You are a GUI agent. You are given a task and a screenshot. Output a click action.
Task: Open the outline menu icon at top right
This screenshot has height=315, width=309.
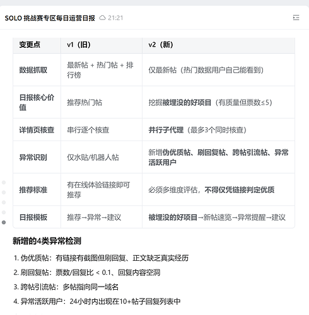pyautogui.click(x=296, y=18)
